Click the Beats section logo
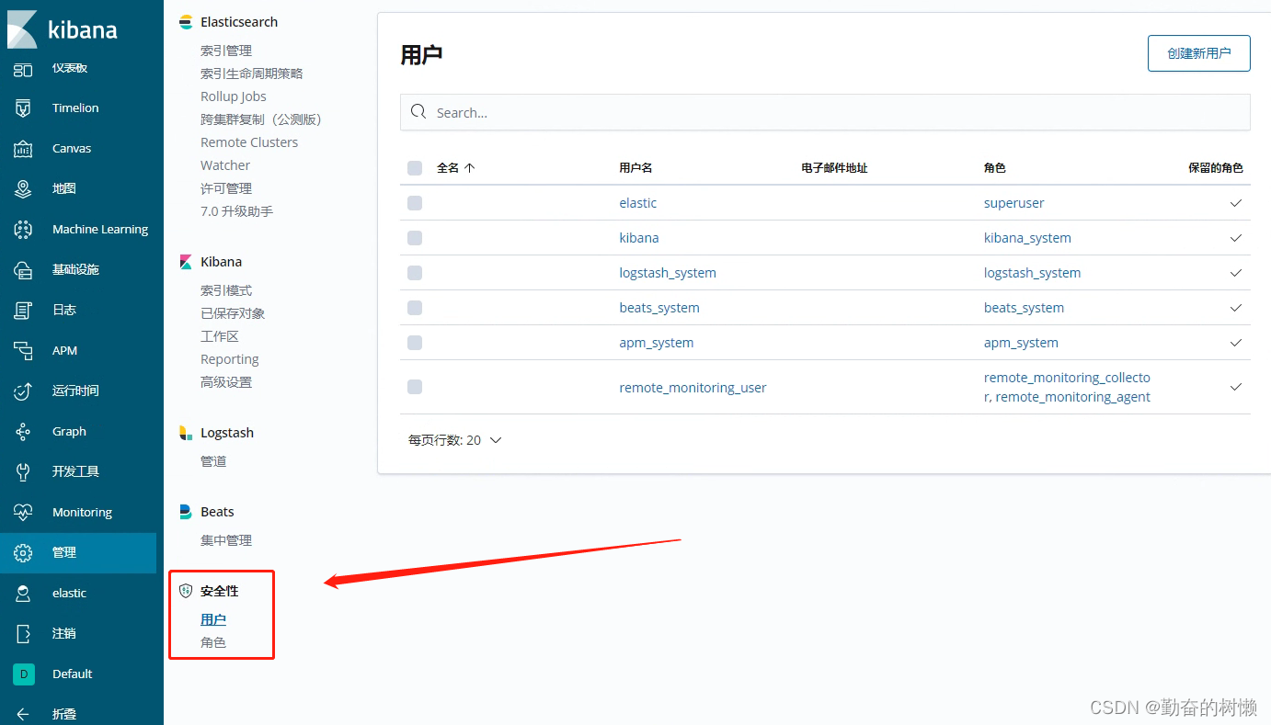The image size is (1271, 725). pyautogui.click(x=186, y=512)
